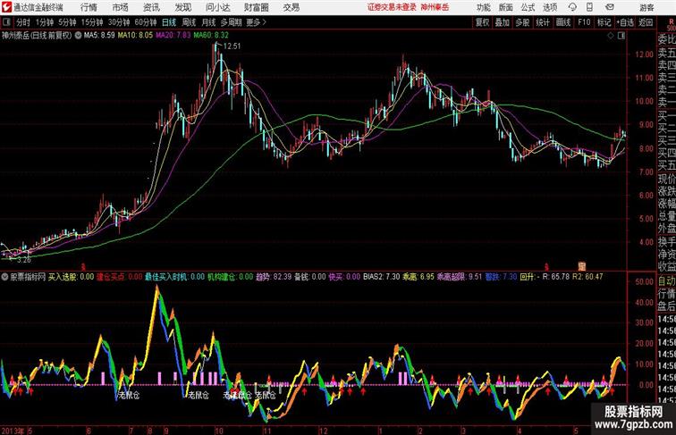Viewport: 676px width, 435px height.
Task: Open the 选项 menu
Action: tap(550, 7)
